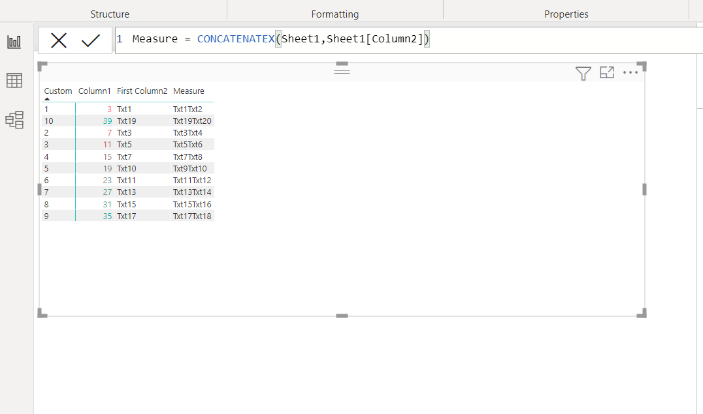Click the Column1 value 39
Screen dimensions: 703x414
click(107, 121)
